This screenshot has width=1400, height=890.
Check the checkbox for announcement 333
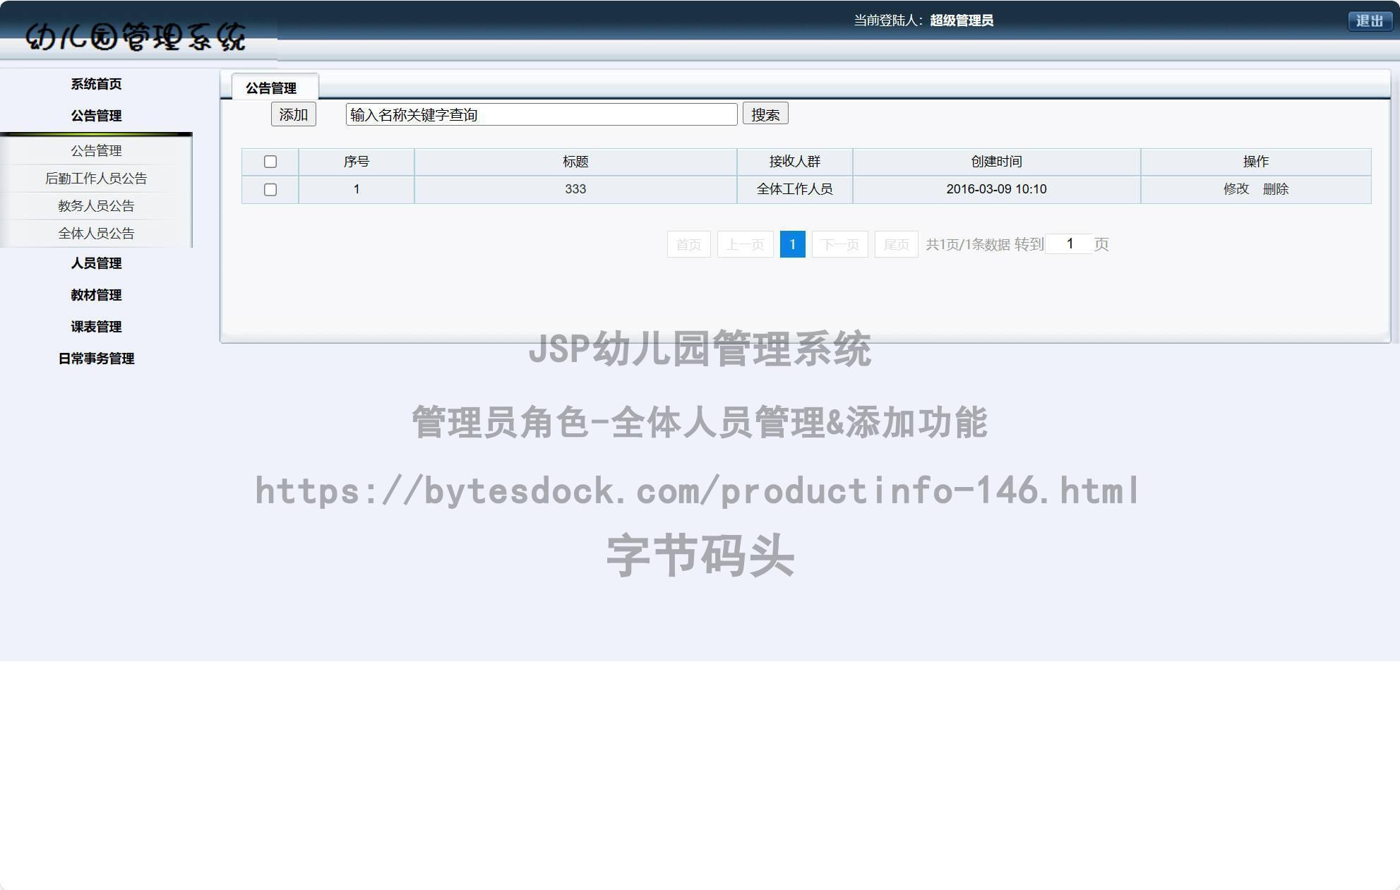270,189
